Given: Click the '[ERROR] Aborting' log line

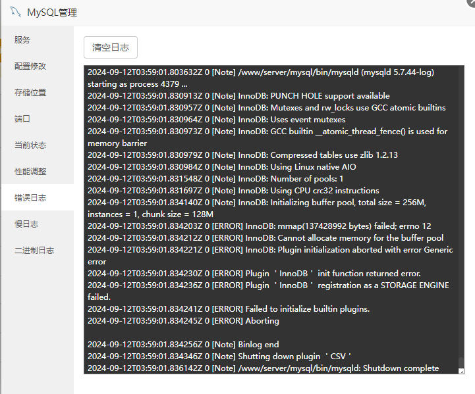Looking at the screenshot, I should click(183, 321).
